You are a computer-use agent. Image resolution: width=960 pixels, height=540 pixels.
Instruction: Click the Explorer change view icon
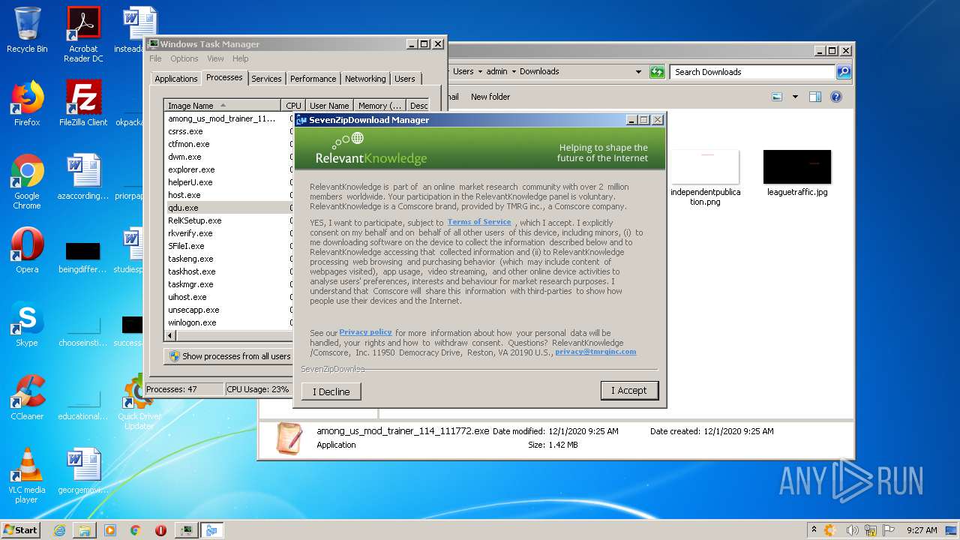pyautogui.click(x=777, y=97)
